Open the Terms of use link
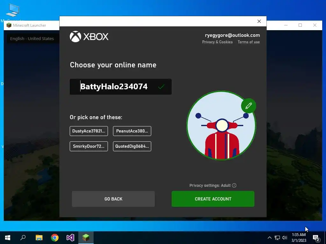Screen dimensions: 326x244 pyautogui.click(x=249, y=42)
